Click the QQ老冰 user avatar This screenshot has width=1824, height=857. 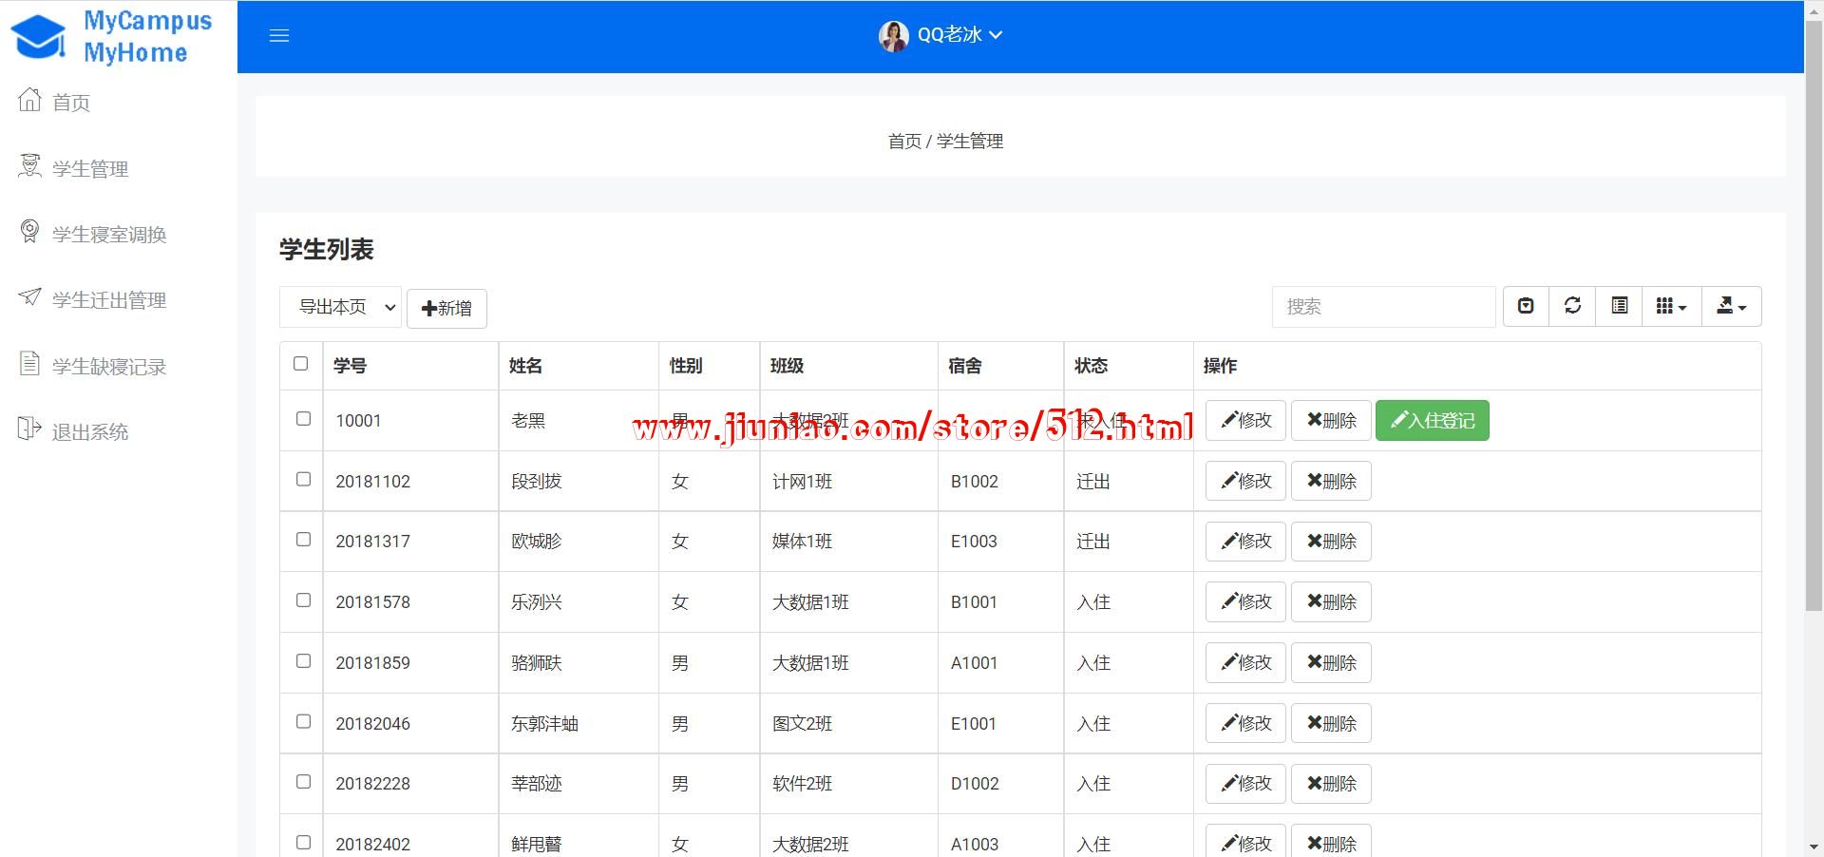point(893,36)
